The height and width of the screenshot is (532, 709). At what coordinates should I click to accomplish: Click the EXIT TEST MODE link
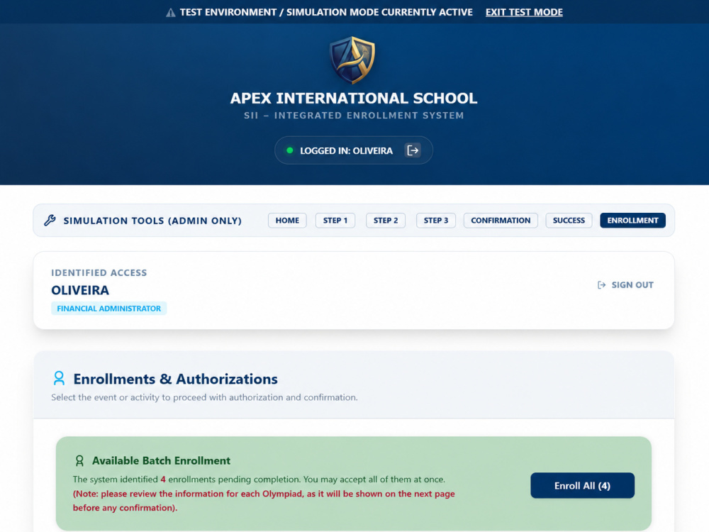[x=524, y=12]
